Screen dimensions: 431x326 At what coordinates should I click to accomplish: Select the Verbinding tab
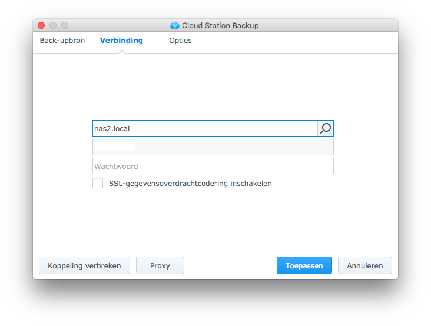point(121,41)
